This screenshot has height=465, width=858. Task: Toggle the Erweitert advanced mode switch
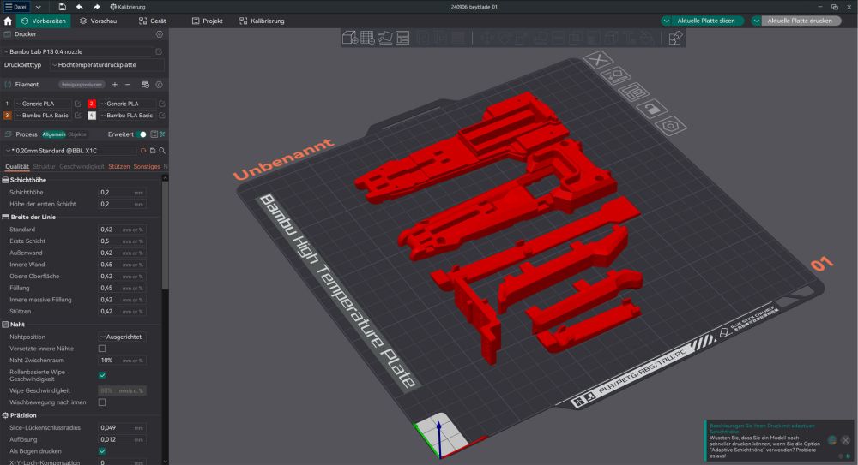click(x=142, y=134)
